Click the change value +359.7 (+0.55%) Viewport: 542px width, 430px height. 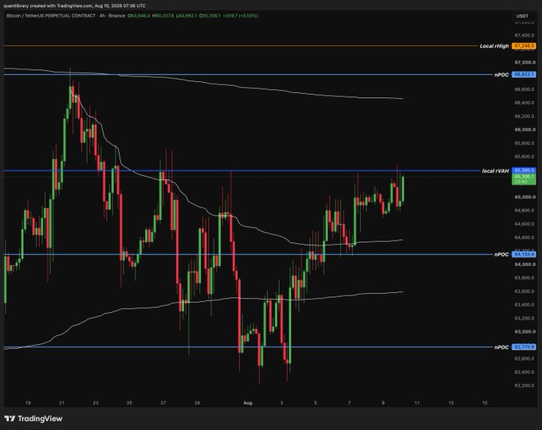coord(240,16)
